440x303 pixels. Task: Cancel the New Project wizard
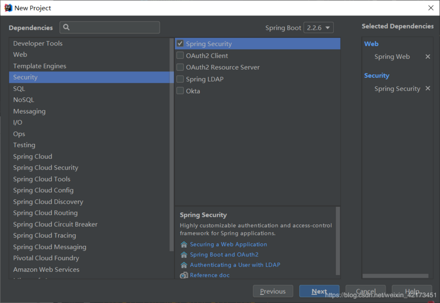click(x=366, y=291)
